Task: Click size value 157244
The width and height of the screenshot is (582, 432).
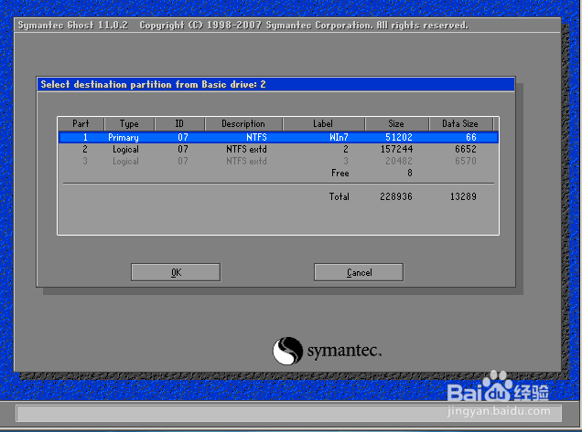Action: point(396,149)
